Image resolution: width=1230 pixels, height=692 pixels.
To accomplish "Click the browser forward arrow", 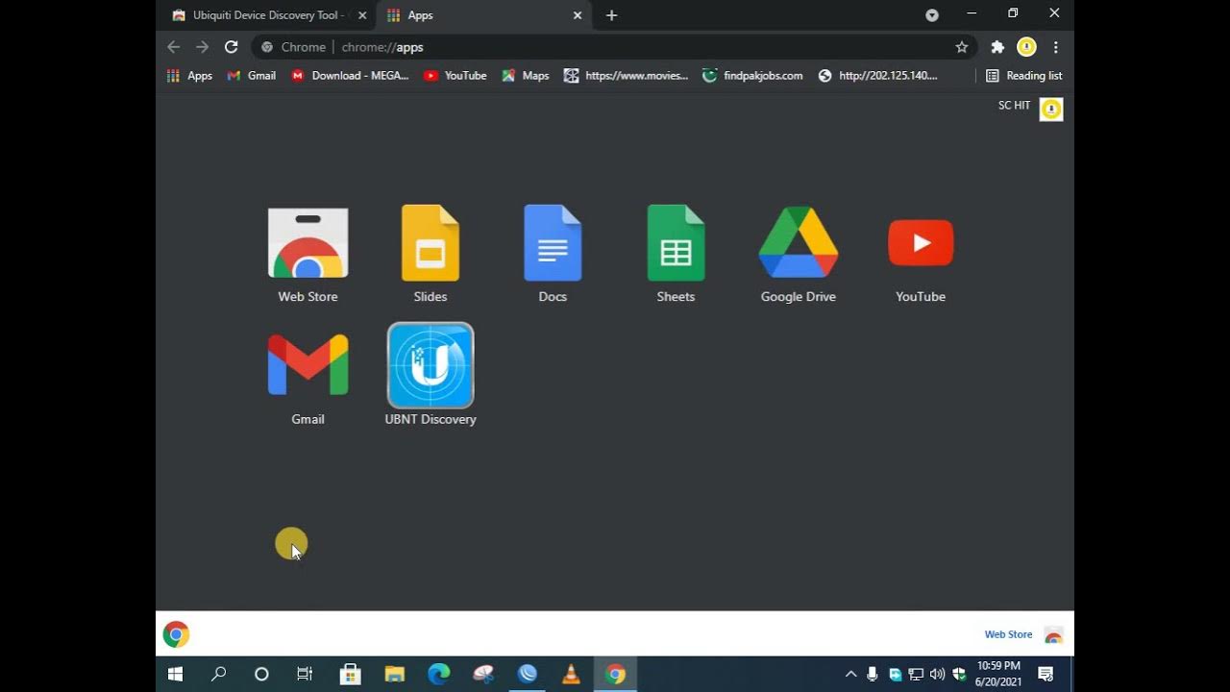I will pyautogui.click(x=202, y=47).
